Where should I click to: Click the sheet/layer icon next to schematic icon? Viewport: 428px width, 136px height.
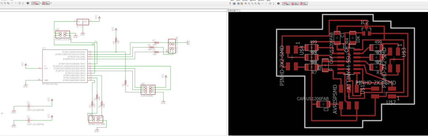pyautogui.click(x=242, y=4)
